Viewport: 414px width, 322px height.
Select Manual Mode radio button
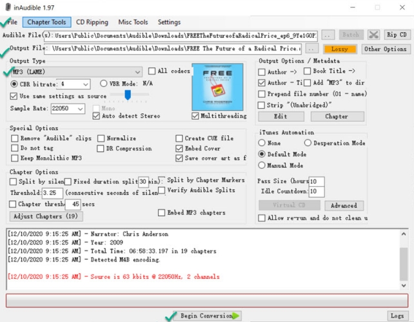[262, 165]
